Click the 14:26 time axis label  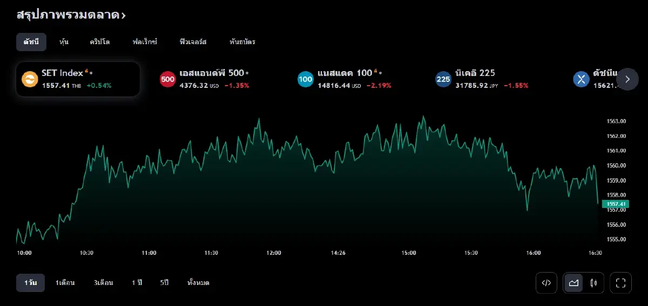[338, 253]
